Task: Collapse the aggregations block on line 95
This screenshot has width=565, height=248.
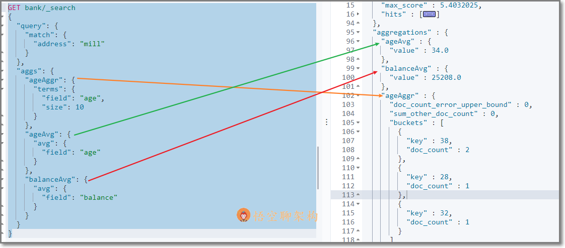Action: [x=358, y=33]
